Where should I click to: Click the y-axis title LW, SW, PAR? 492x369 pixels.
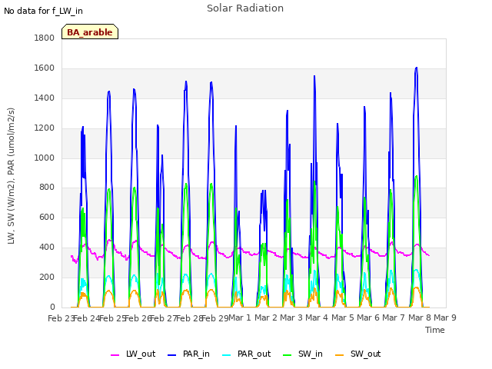coord(11,176)
